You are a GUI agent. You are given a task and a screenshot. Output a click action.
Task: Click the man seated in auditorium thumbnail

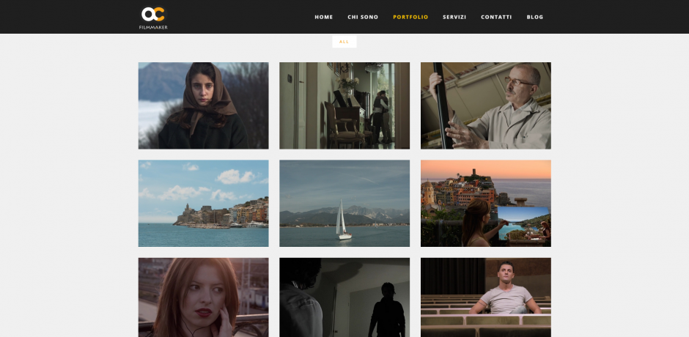pyautogui.click(x=485, y=297)
